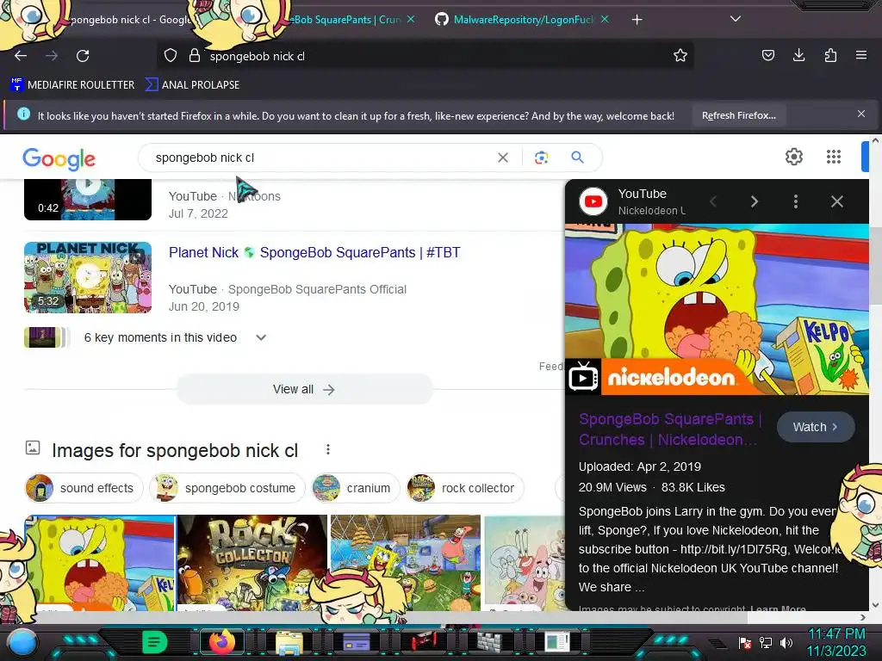The width and height of the screenshot is (882, 661).
Task: Go to previous image in preview panel
Action: click(x=713, y=201)
